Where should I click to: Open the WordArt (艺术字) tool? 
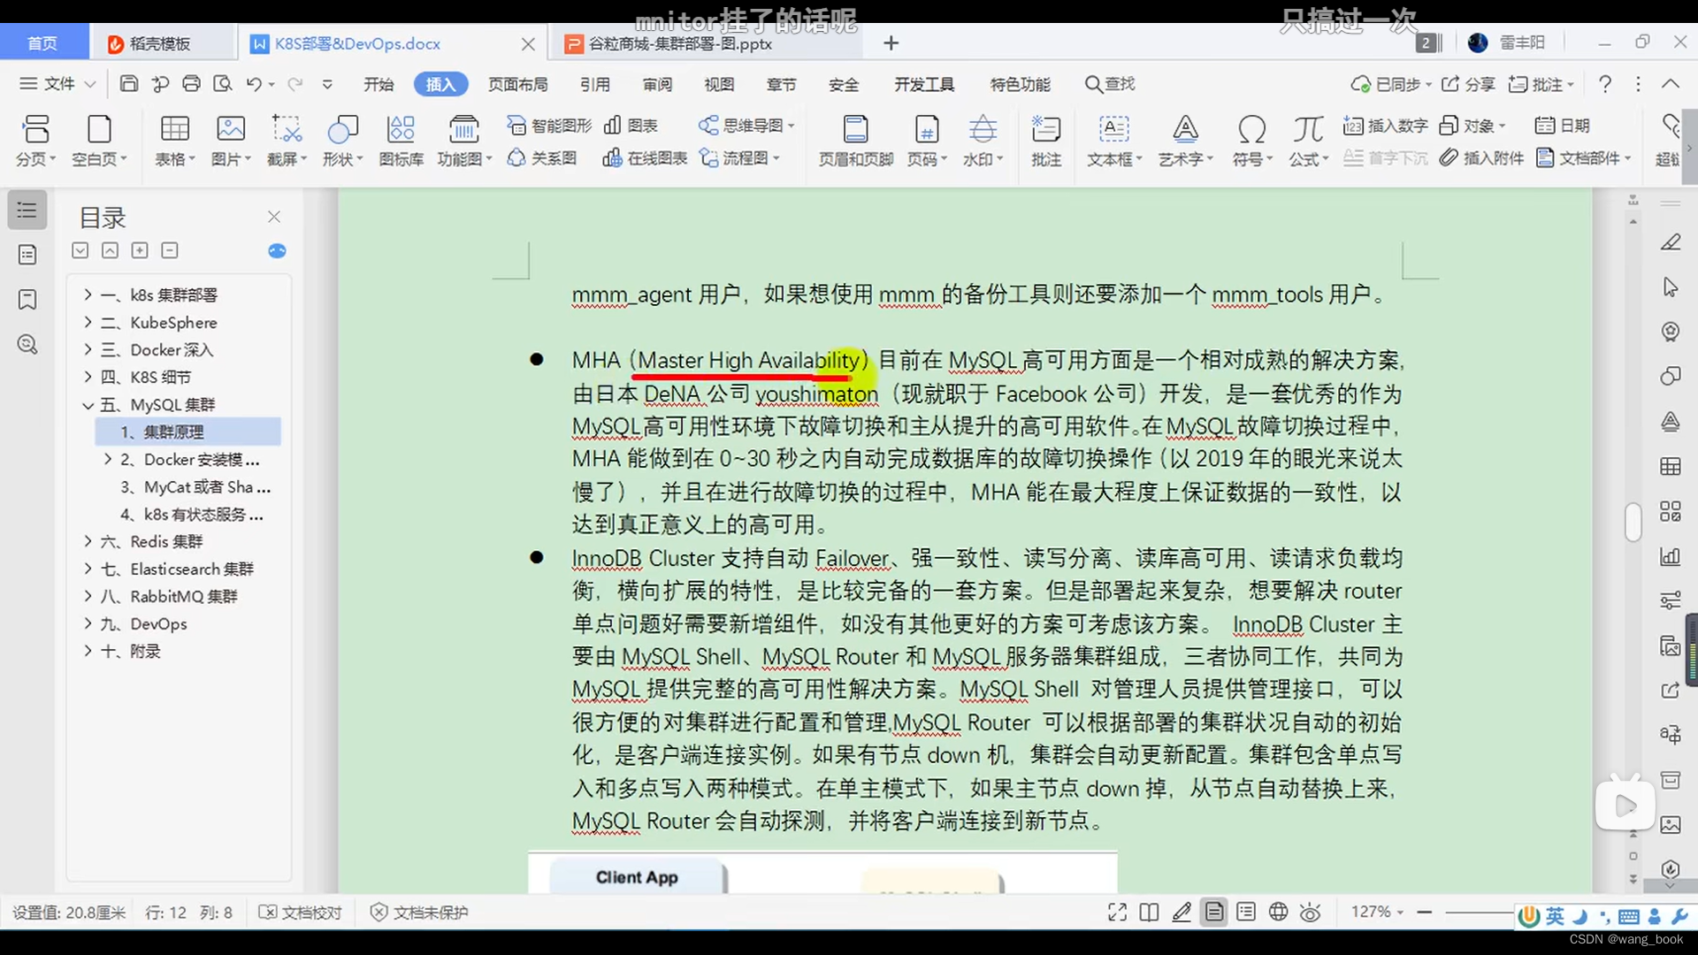pyautogui.click(x=1185, y=140)
